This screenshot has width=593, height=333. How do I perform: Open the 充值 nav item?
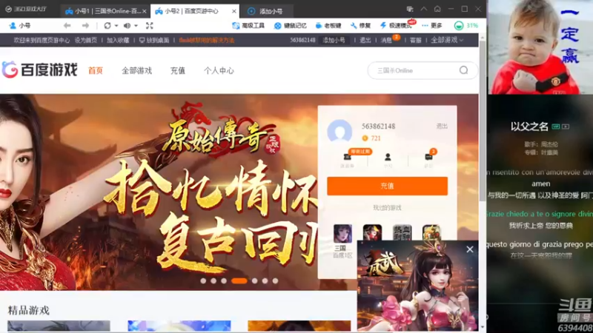click(x=177, y=70)
